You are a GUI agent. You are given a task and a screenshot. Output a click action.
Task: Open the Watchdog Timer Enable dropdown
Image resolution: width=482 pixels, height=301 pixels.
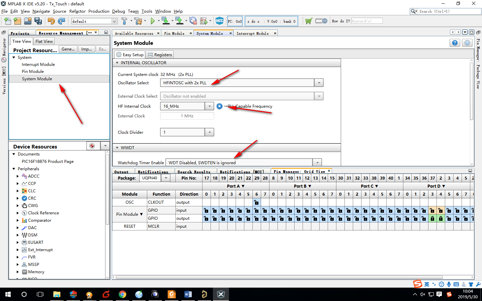coord(317,163)
